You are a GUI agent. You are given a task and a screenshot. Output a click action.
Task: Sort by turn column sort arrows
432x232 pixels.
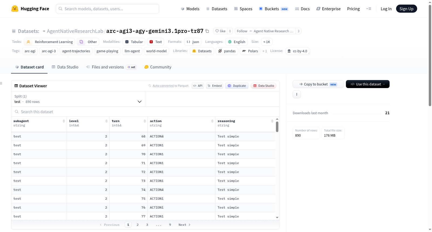(145, 121)
